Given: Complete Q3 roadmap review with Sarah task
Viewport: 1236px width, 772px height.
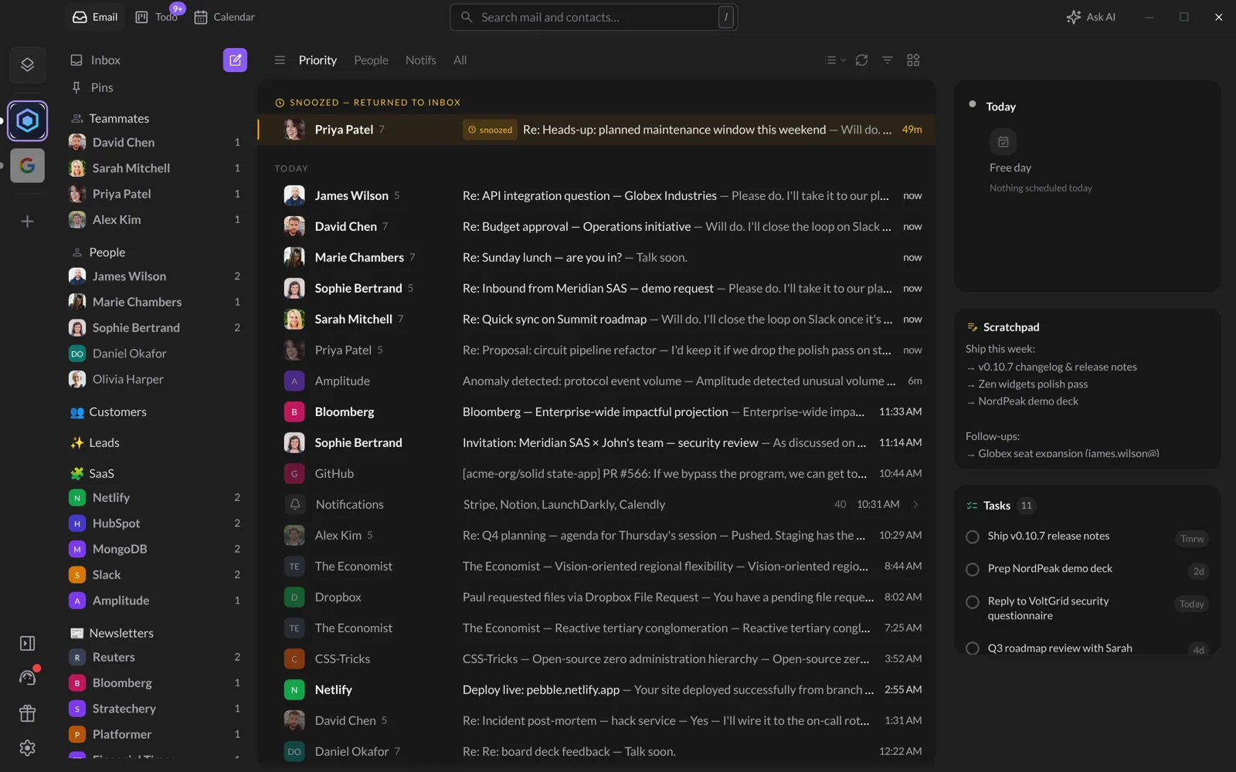Looking at the screenshot, I should click(973, 648).
